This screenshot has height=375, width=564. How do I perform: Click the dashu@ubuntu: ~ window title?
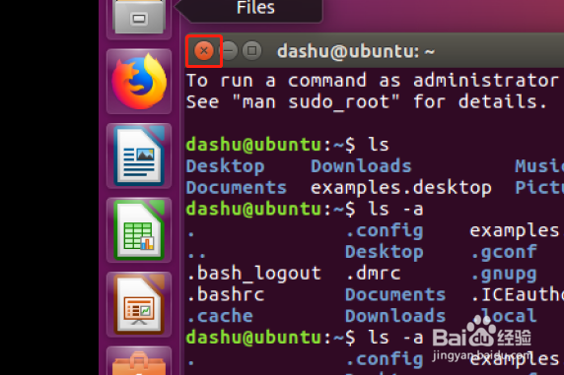(x=356, y=51)
